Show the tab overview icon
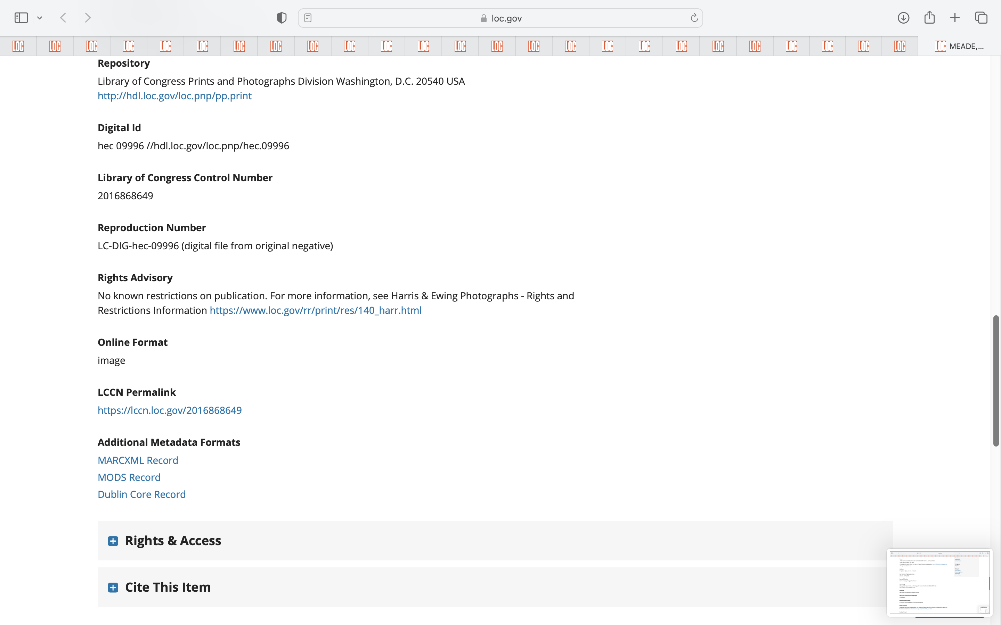The image size is (1001, 625). coord(981,18)
